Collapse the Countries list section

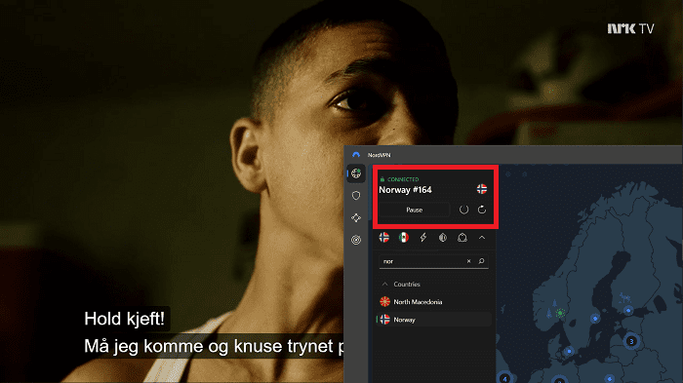tap(384, 284)
